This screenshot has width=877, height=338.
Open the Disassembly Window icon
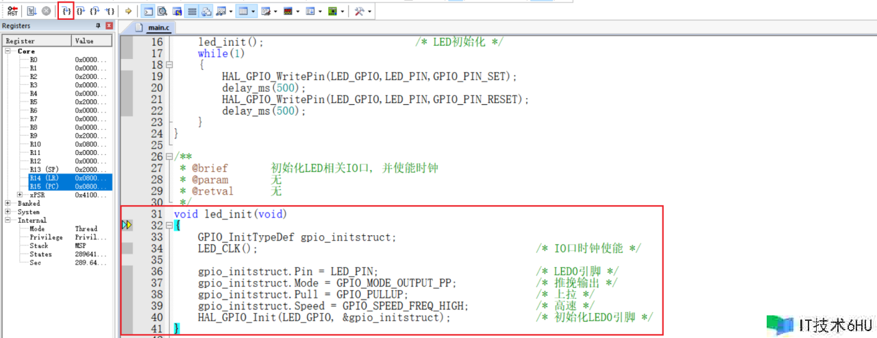pos(162,11)
